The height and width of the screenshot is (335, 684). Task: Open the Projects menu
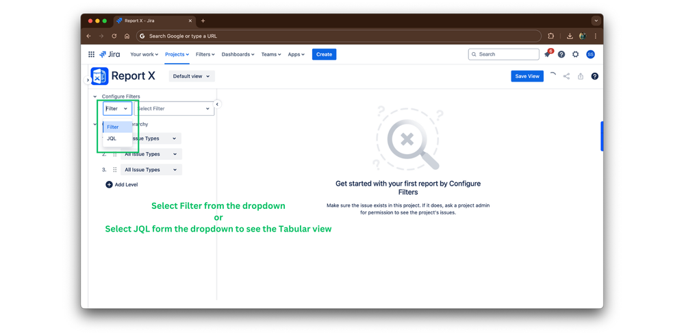[177, 55]
